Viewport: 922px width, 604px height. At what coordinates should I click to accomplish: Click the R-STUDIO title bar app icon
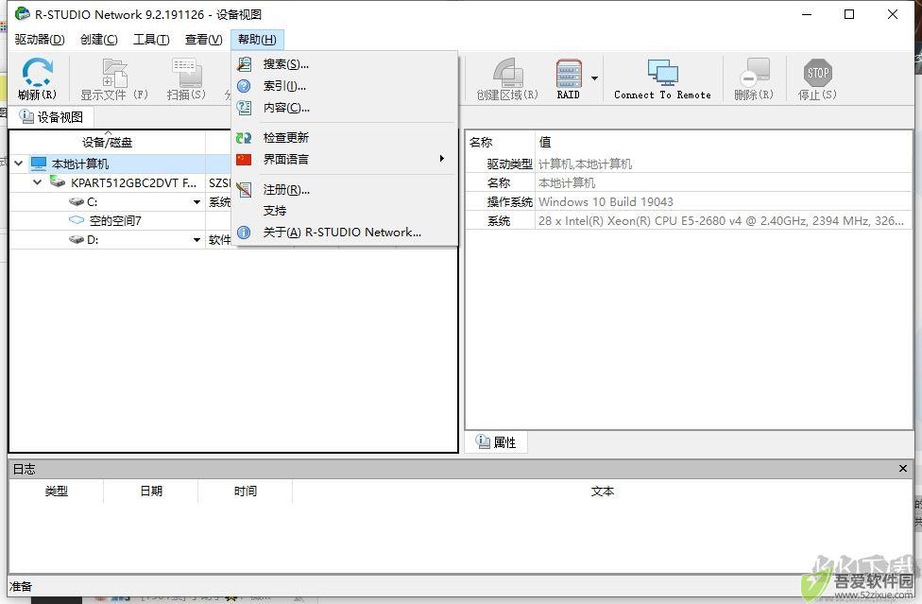click(23, 14)
